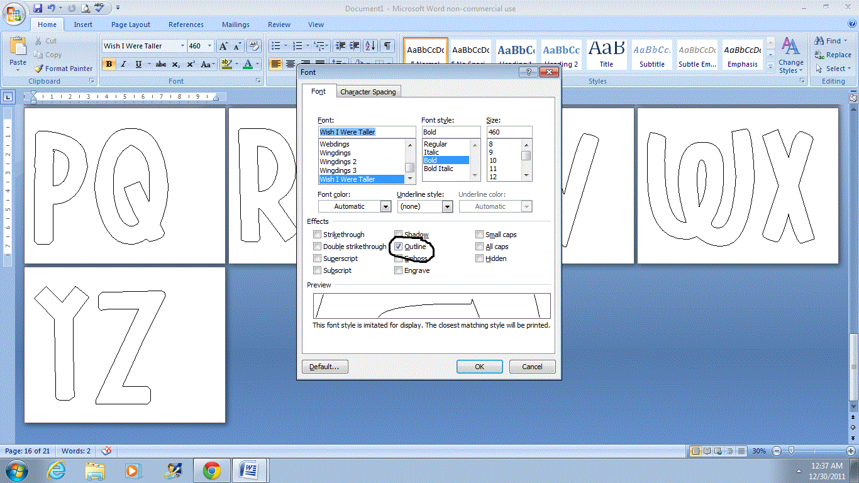
Task: Decrease the paragraph indent
Action: point(340,46)
